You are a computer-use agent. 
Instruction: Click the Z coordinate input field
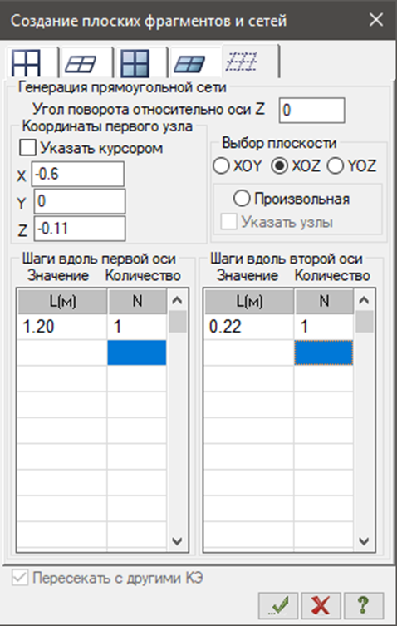80,229
